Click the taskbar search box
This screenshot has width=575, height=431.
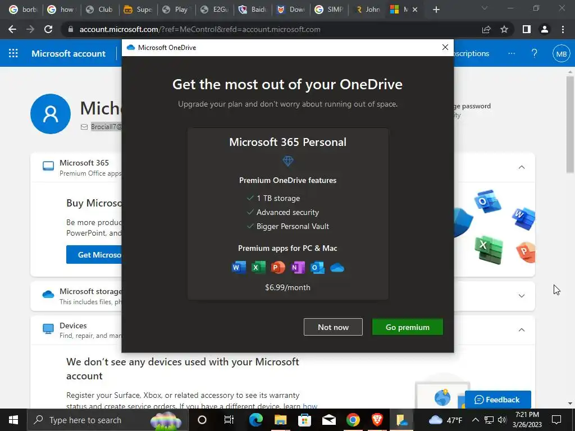[x=108, y=420]
